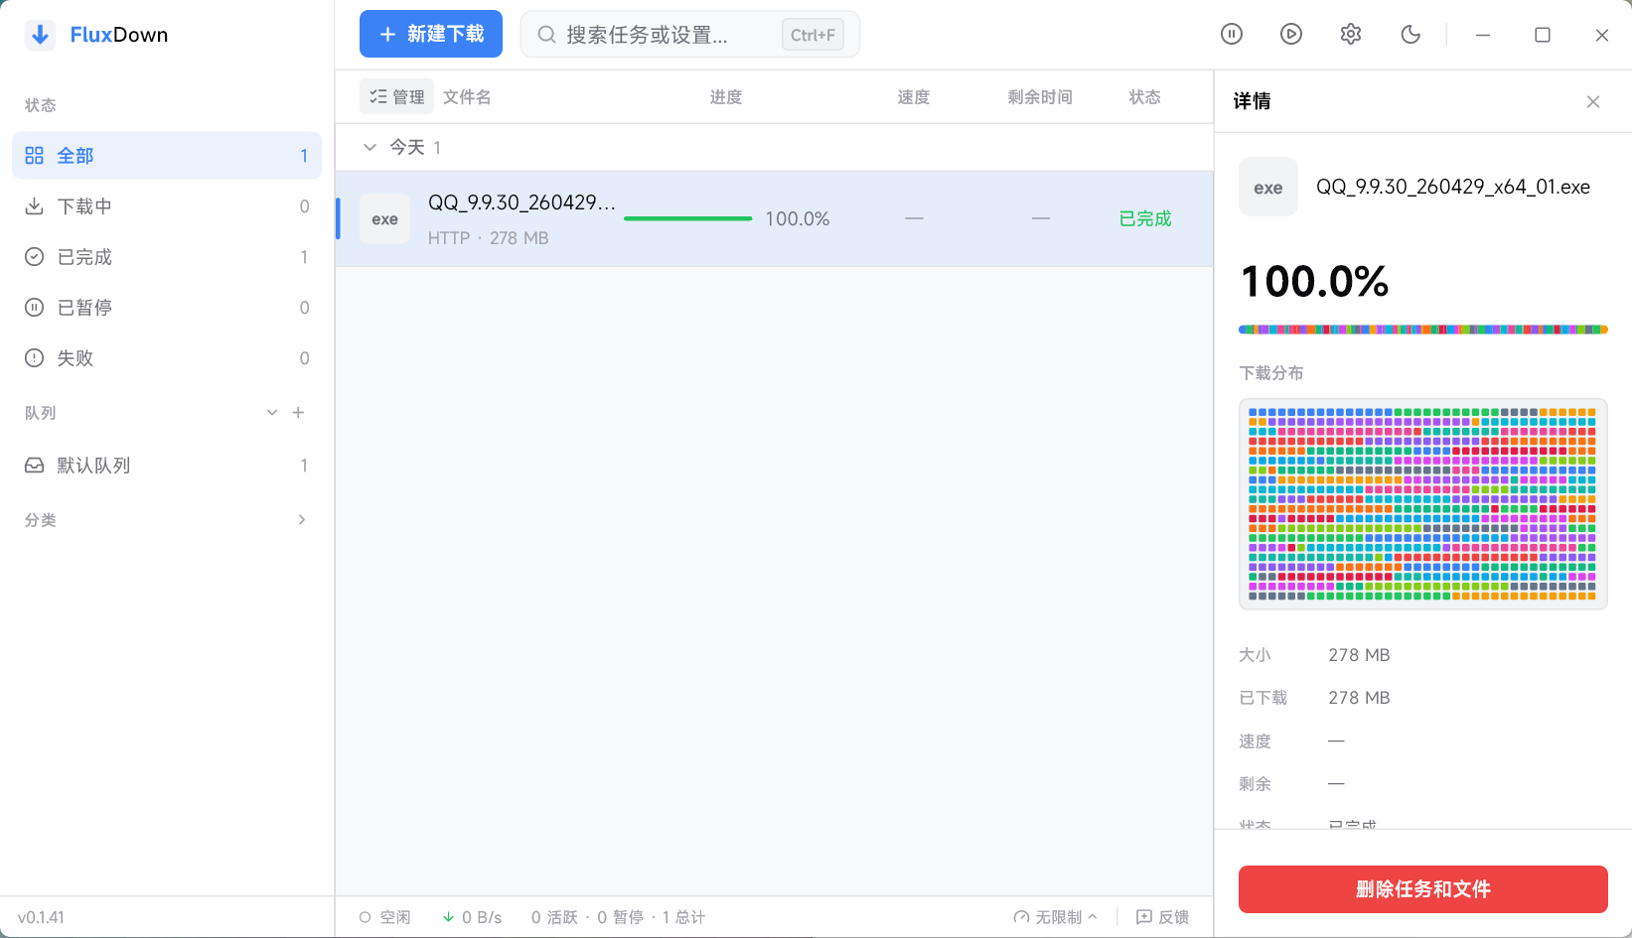Viewport: 1632px width, 938px height.
Task: Select the 已完成 status filter
Action: [x=167, y=257]
